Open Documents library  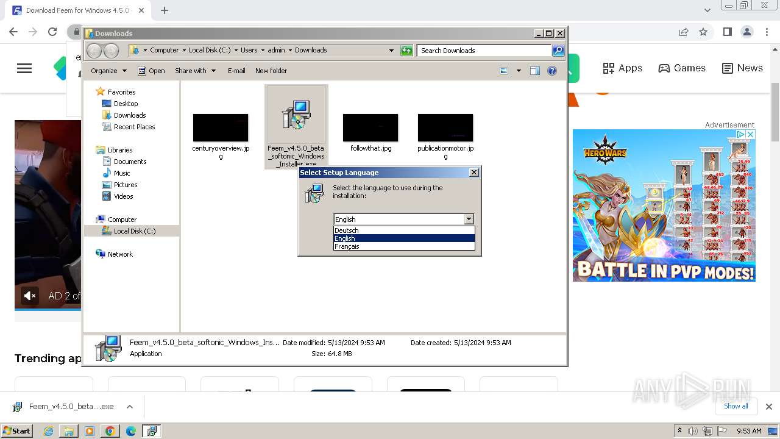pos(130,162)
